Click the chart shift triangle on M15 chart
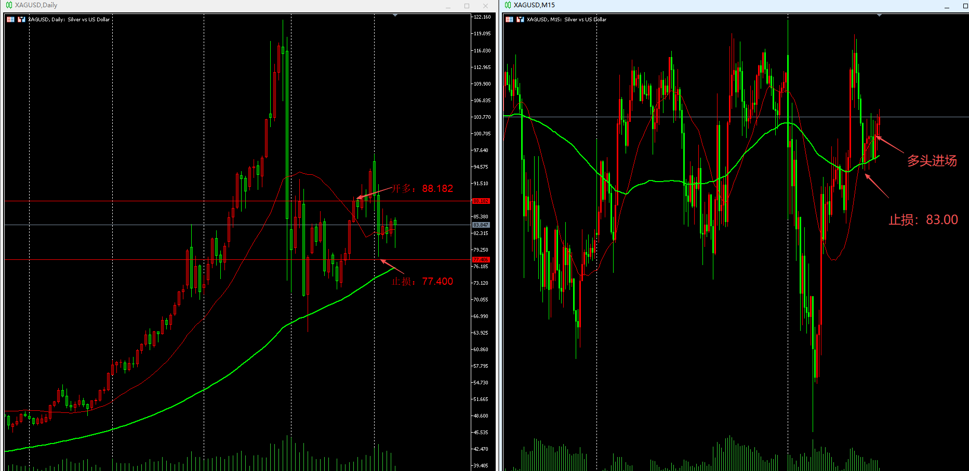 [x=879, y=16]
